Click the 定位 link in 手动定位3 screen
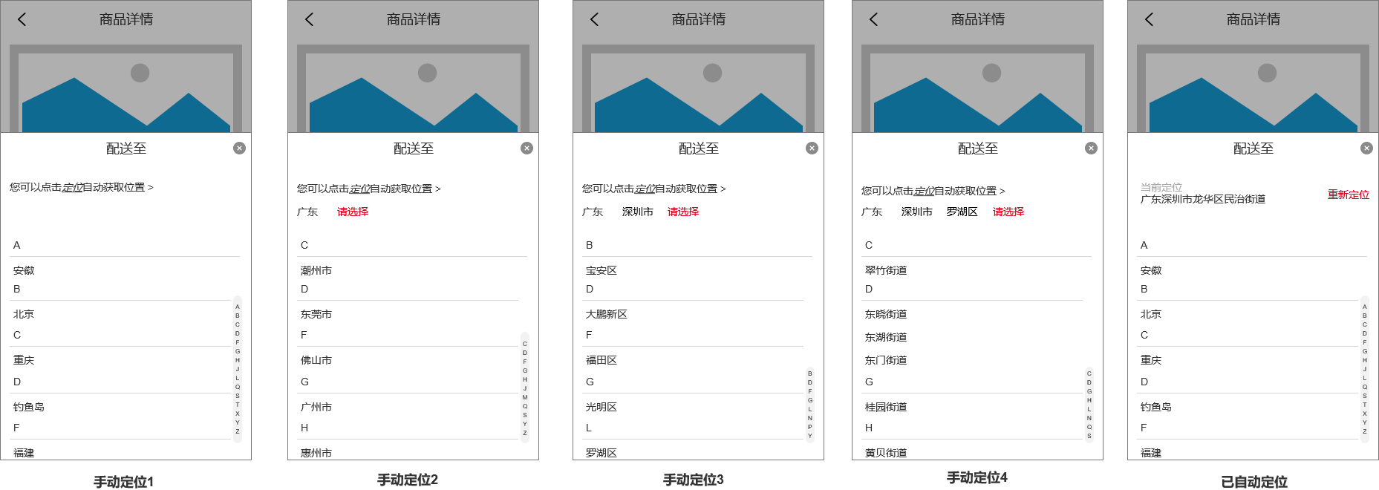Image resolution: width=1379 pixels, height=490 pixels. 645,189
